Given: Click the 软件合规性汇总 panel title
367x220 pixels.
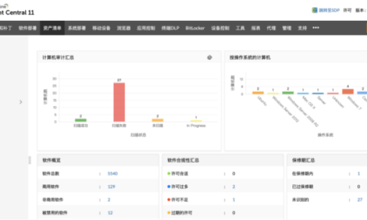Looking at the screenshot, I should pos(183,160).
